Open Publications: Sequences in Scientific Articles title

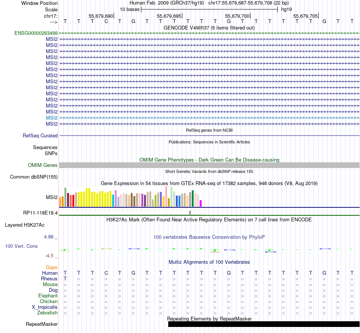(209, 142)
